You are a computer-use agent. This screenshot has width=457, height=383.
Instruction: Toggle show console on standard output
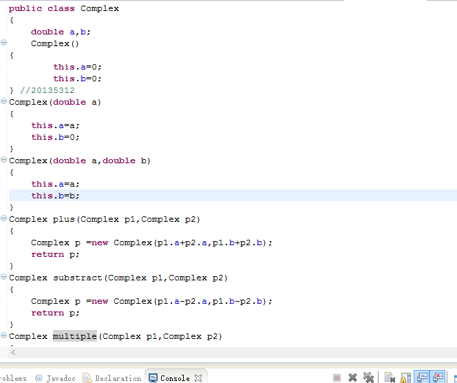coord(422,377)
